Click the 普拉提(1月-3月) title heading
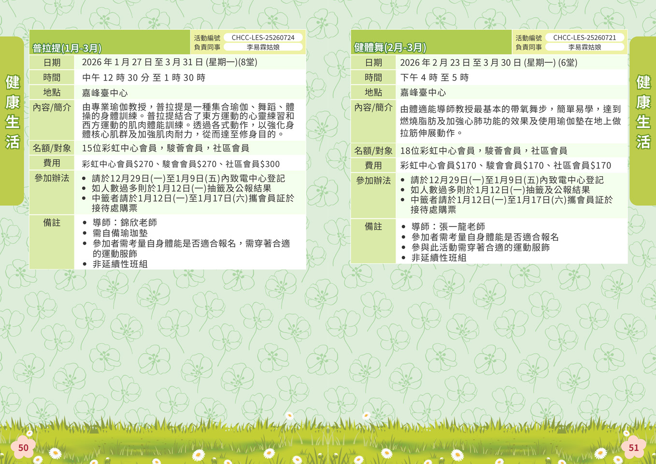The image size is (656, 464). pyautogui.click(x=67, y=48)
